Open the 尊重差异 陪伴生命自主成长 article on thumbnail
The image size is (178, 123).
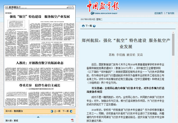[40, 85]
